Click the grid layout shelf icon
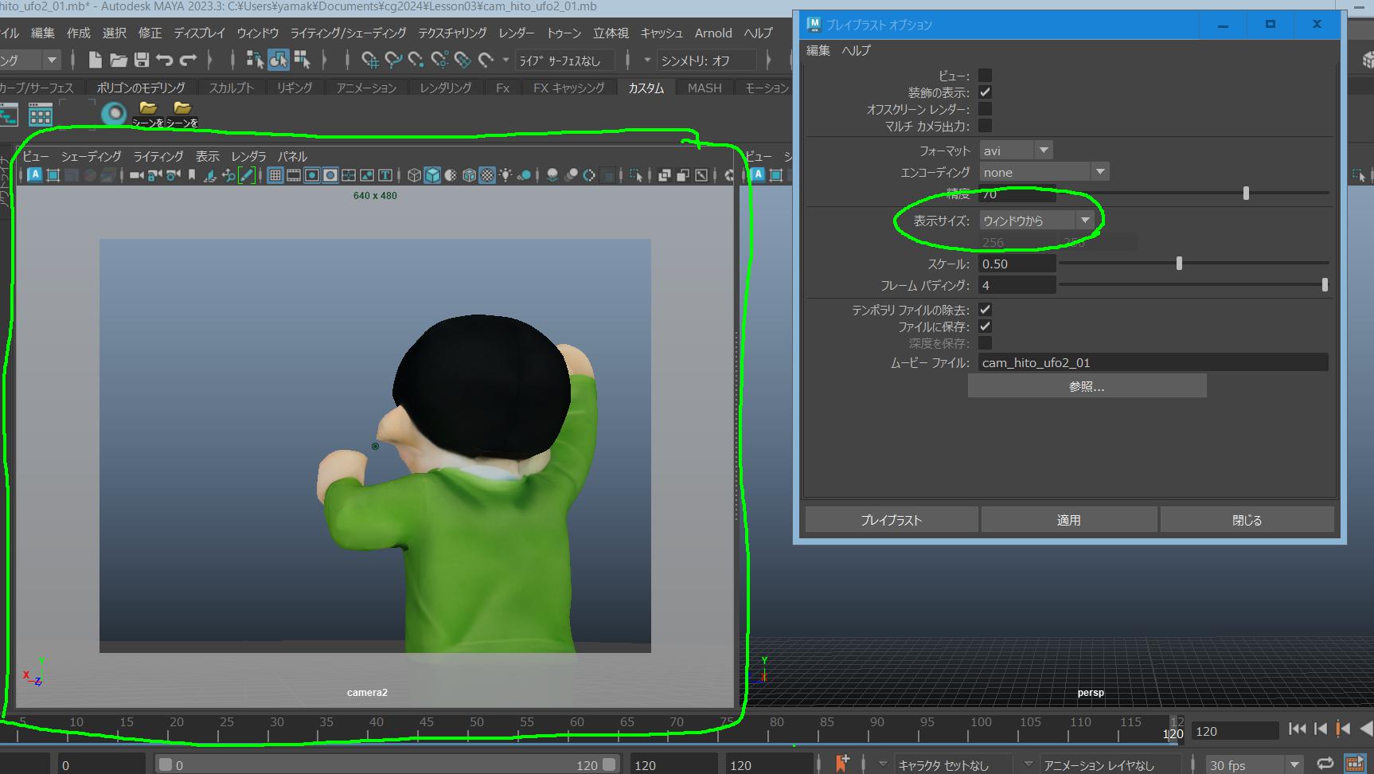 [x=41, y=115]
